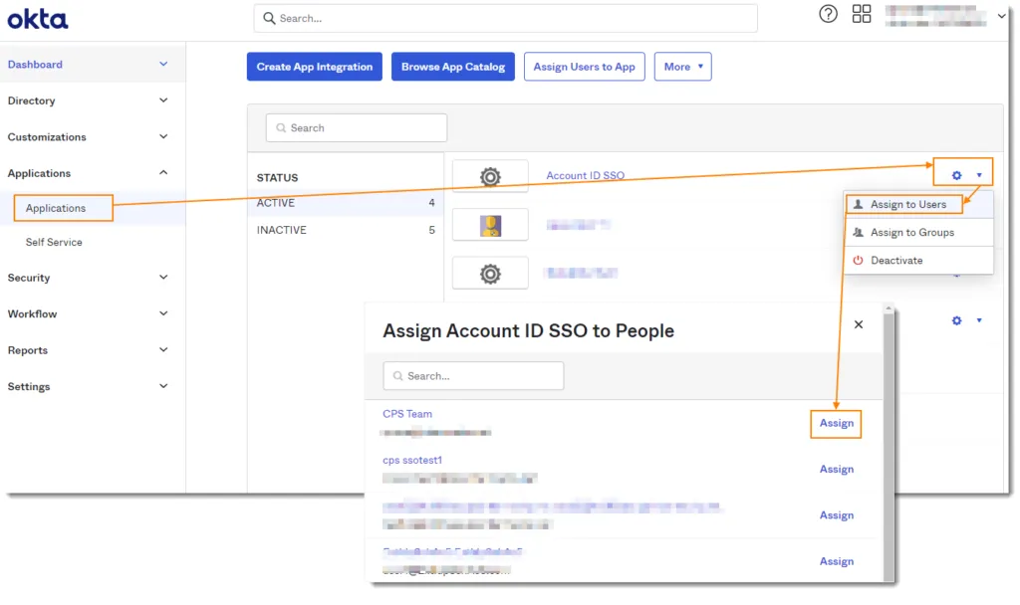The width and height of the screenshot is (1020, 605).
Task: Open the cps ssotest1 user link
Action: click(412, 460)
